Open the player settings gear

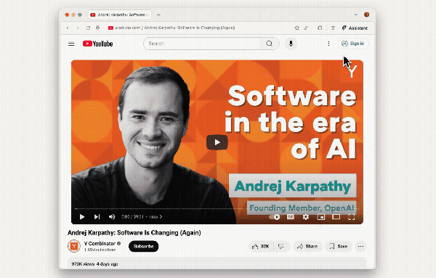coord(306,217)
